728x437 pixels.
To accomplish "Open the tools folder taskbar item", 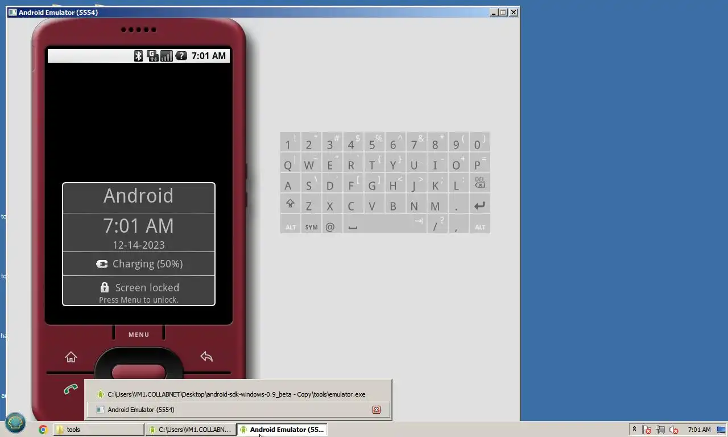I will click(99, 430).
